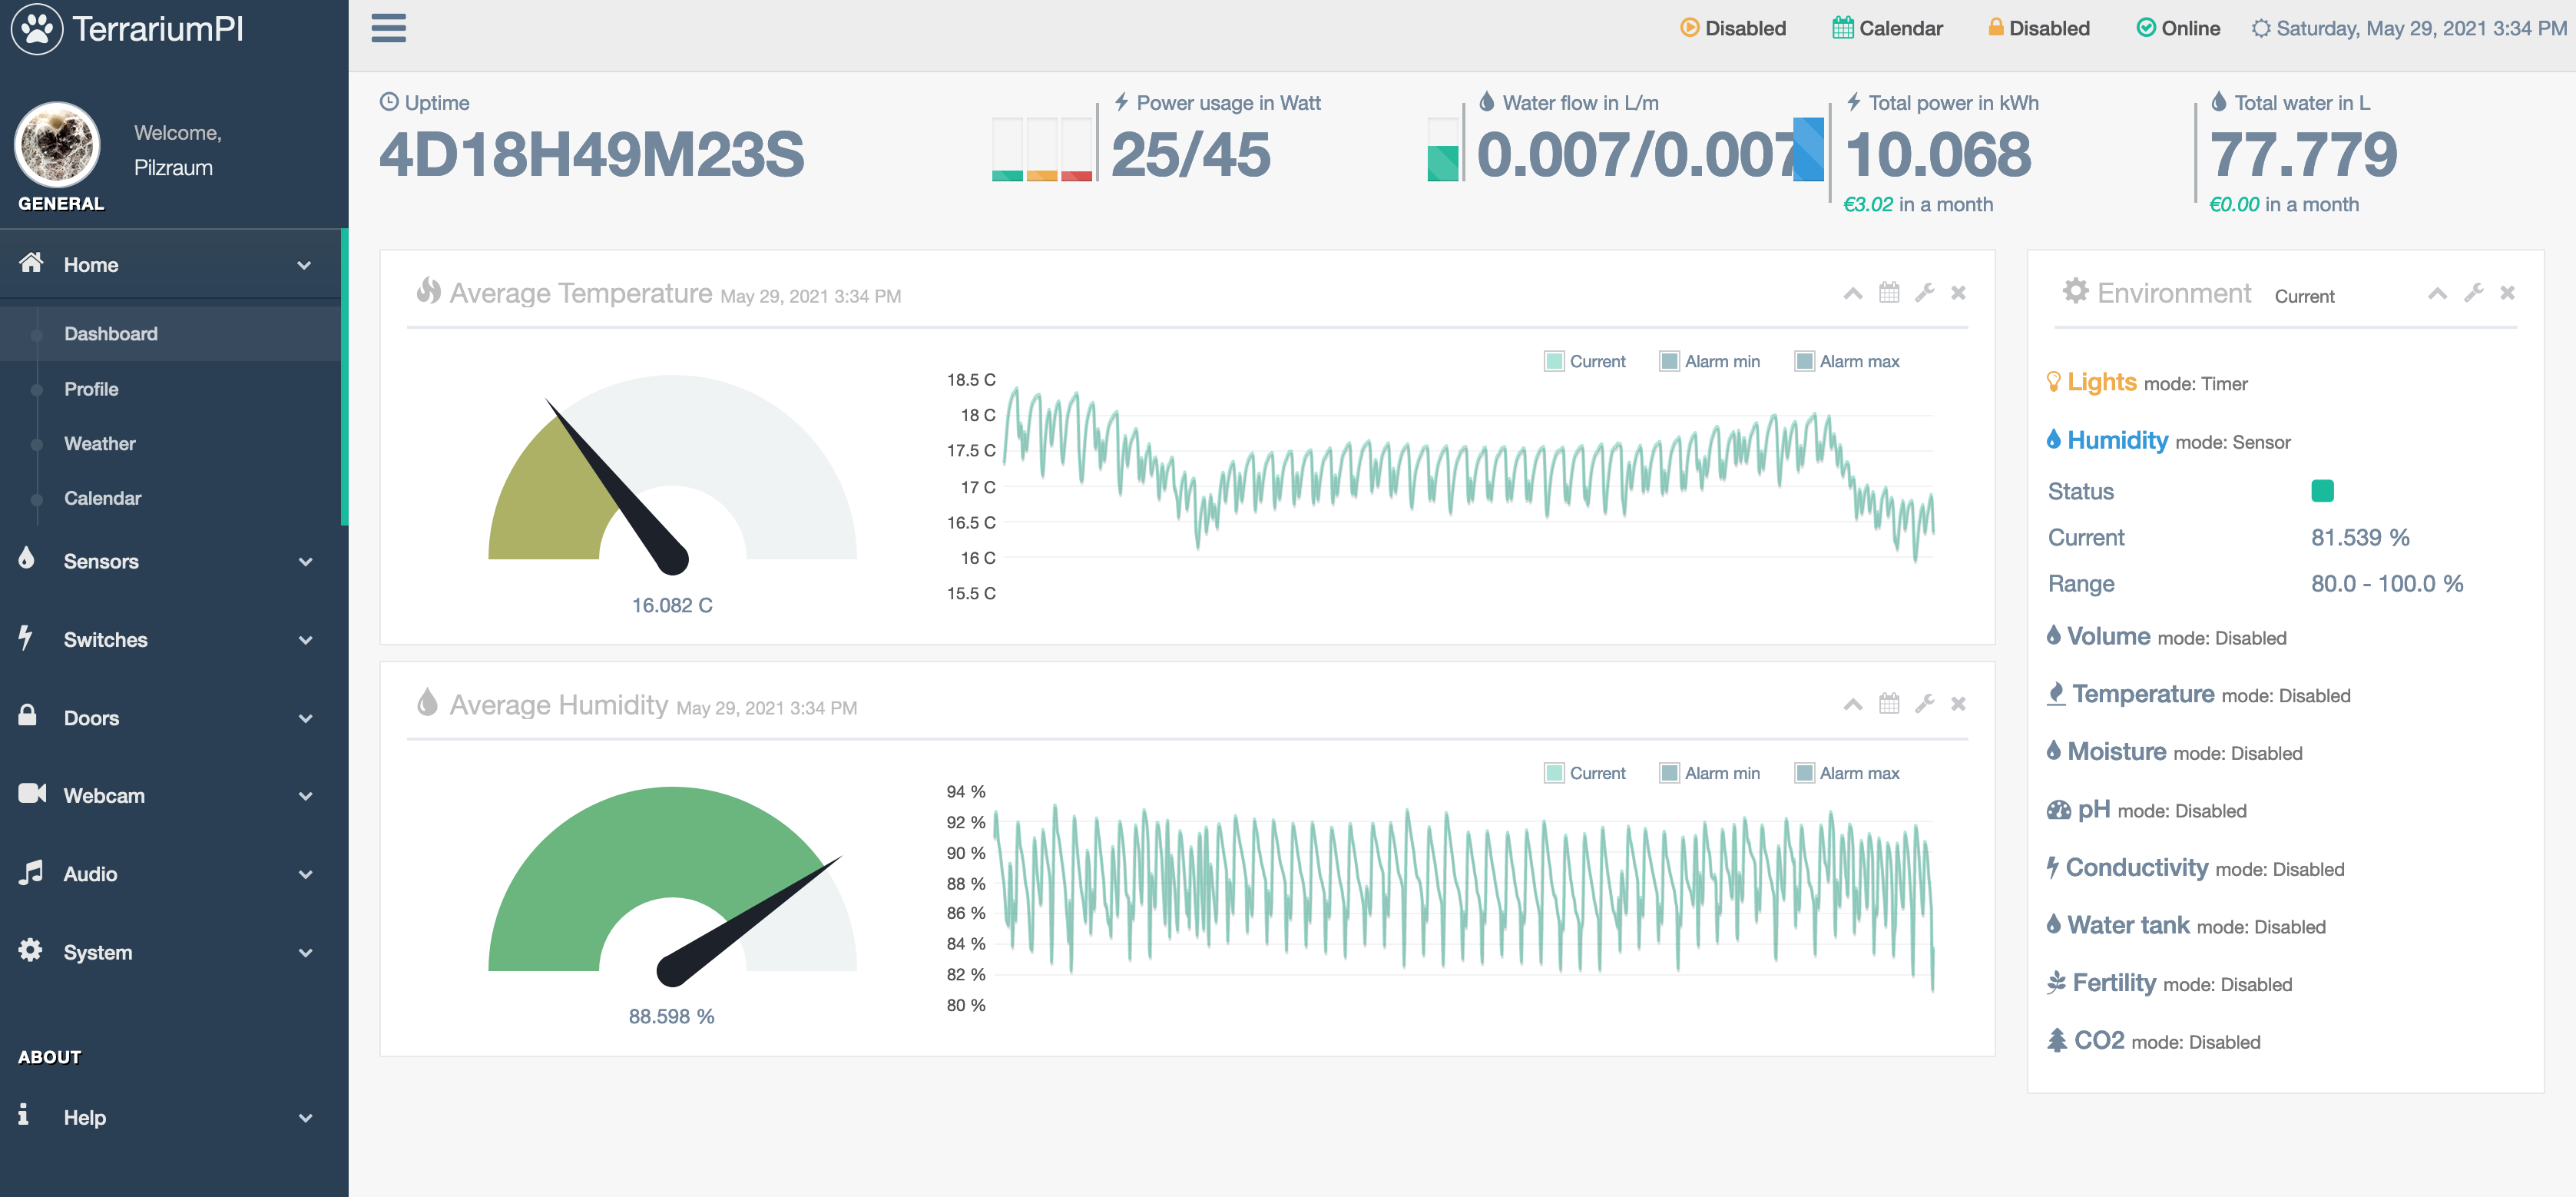This screenshot has width=2576, height=1197.
Task: Click the TerrariumPI paw logo
Action: 37,29
